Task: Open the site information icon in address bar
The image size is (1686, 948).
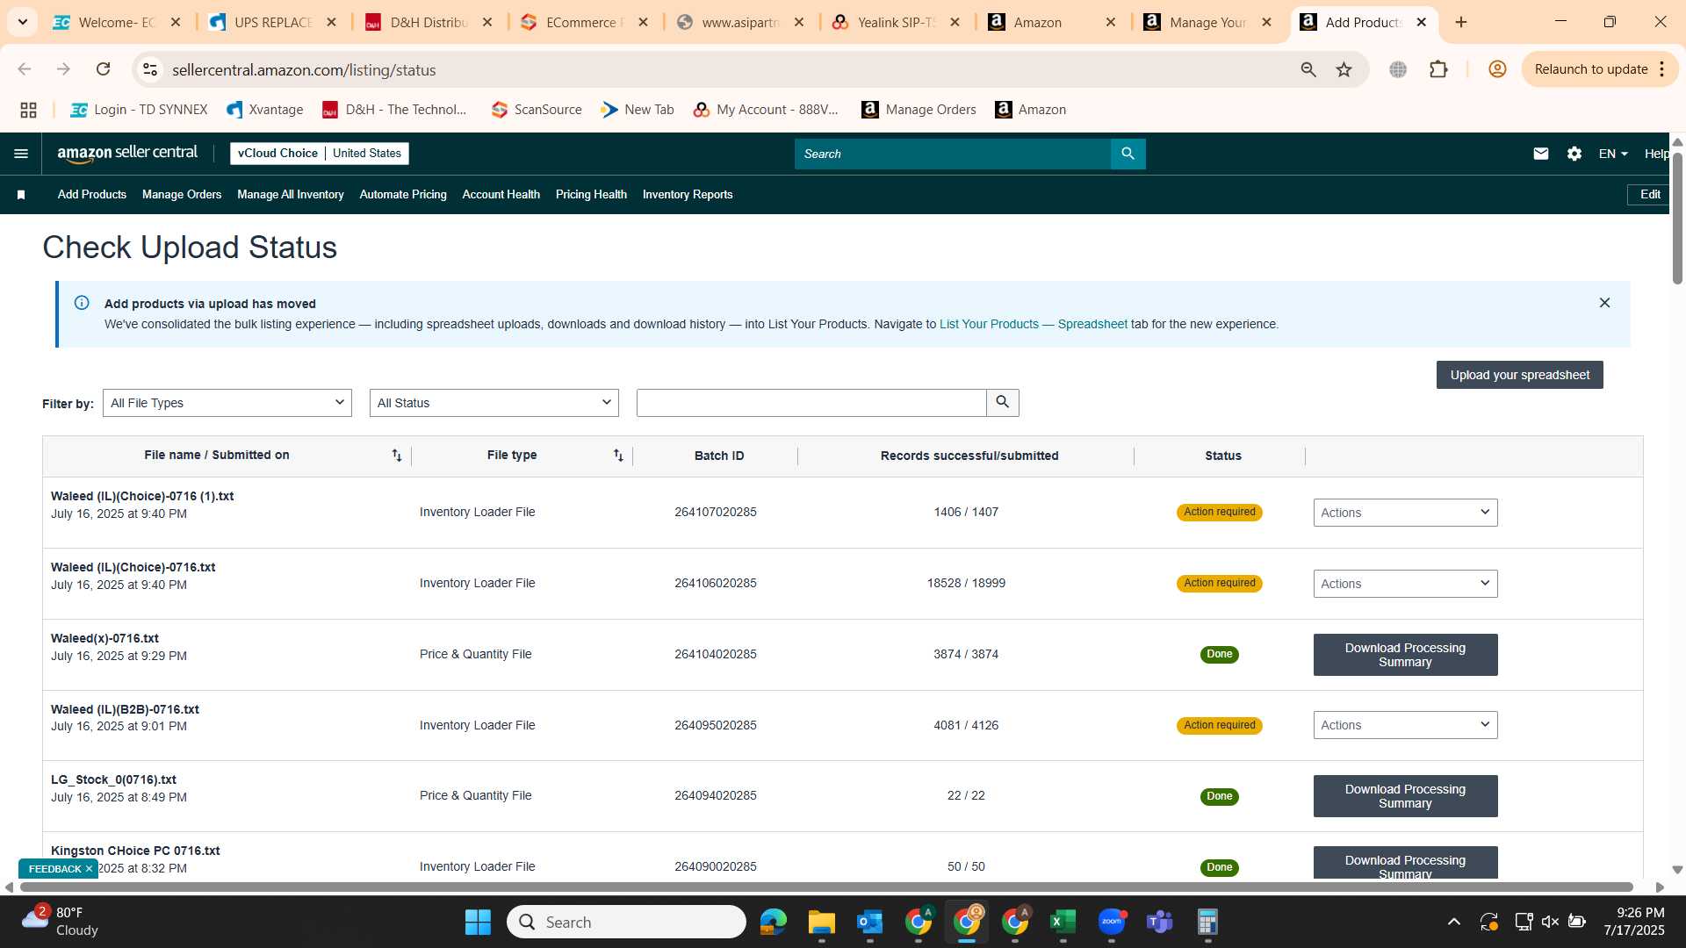Action: (150, 69)
